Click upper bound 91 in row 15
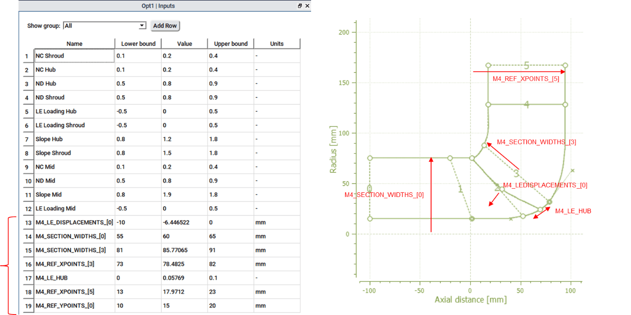Screen dimensions: 631x315 tap(231, 250)
